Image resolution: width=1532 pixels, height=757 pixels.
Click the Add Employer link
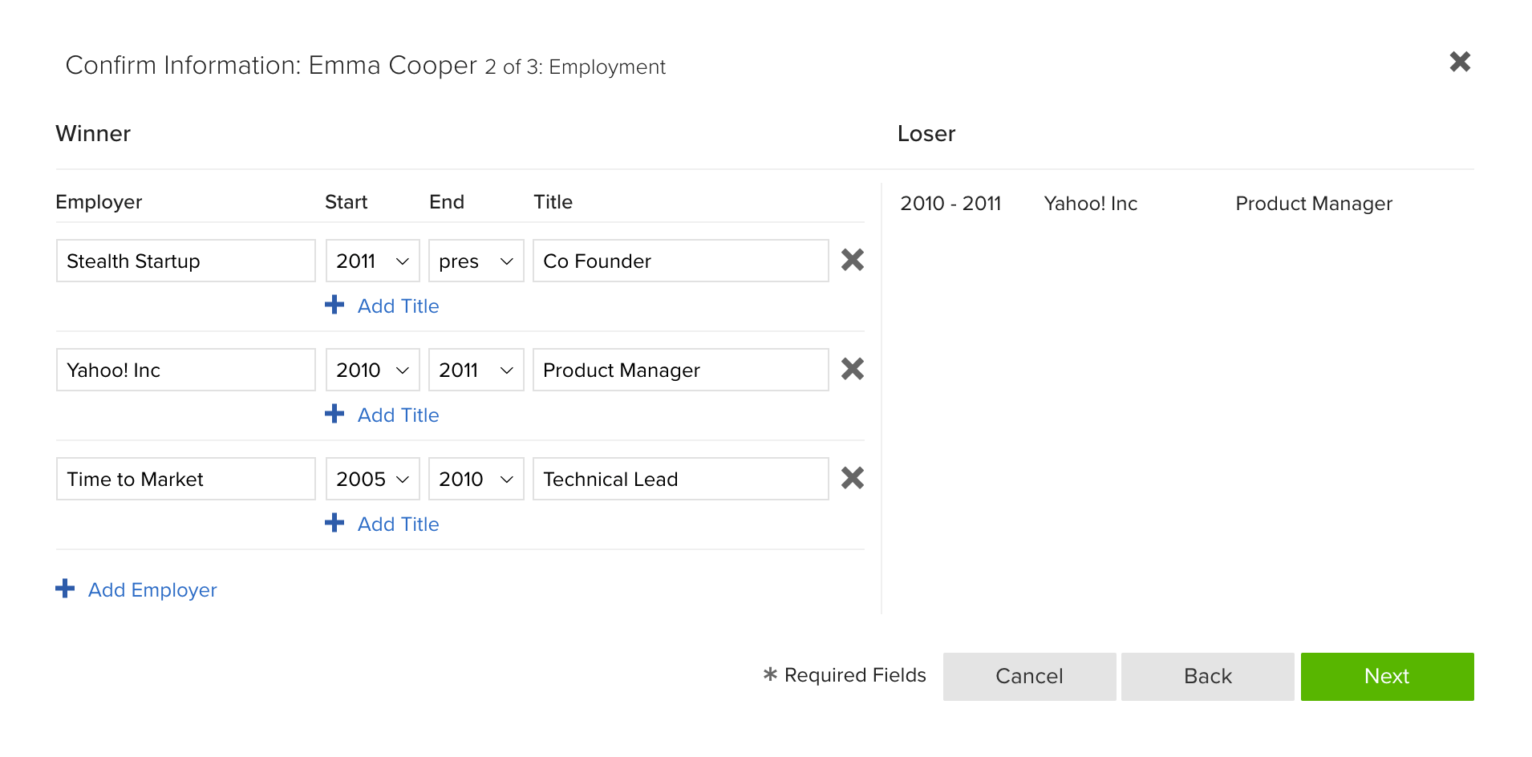(152, 589)
